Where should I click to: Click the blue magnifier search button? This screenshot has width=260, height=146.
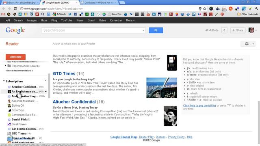pyautogui.click(x=156, y=30)
